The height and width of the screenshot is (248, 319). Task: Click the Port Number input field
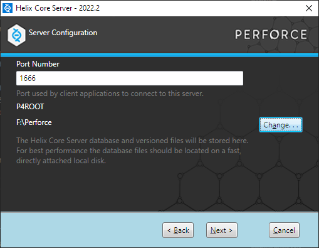click(x=130, y=78)
